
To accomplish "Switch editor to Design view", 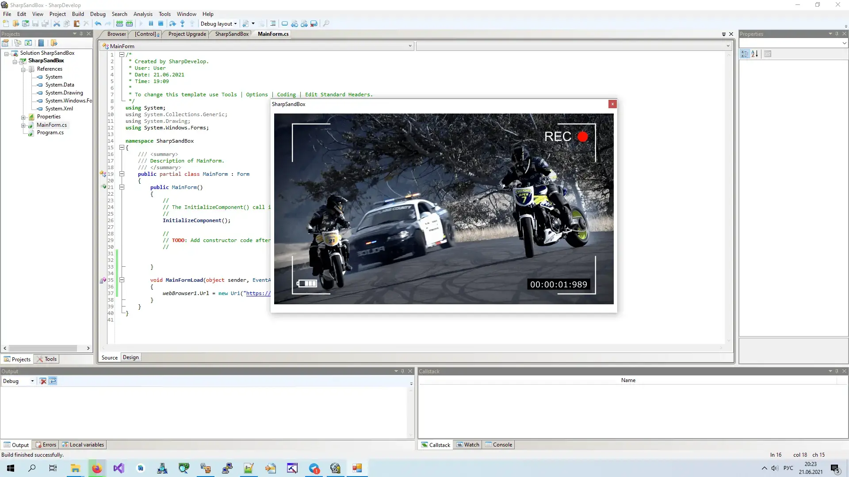I will click(130, 357).
